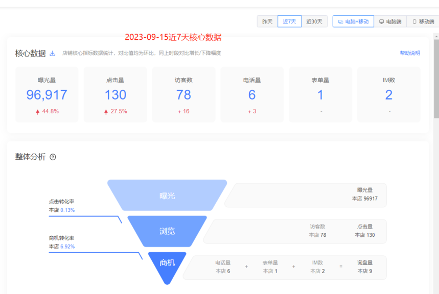Image resolution: width=439 pixels, height=294 pixels.
Task: Click the vertical scrollbar thumb
Action: 436,79
